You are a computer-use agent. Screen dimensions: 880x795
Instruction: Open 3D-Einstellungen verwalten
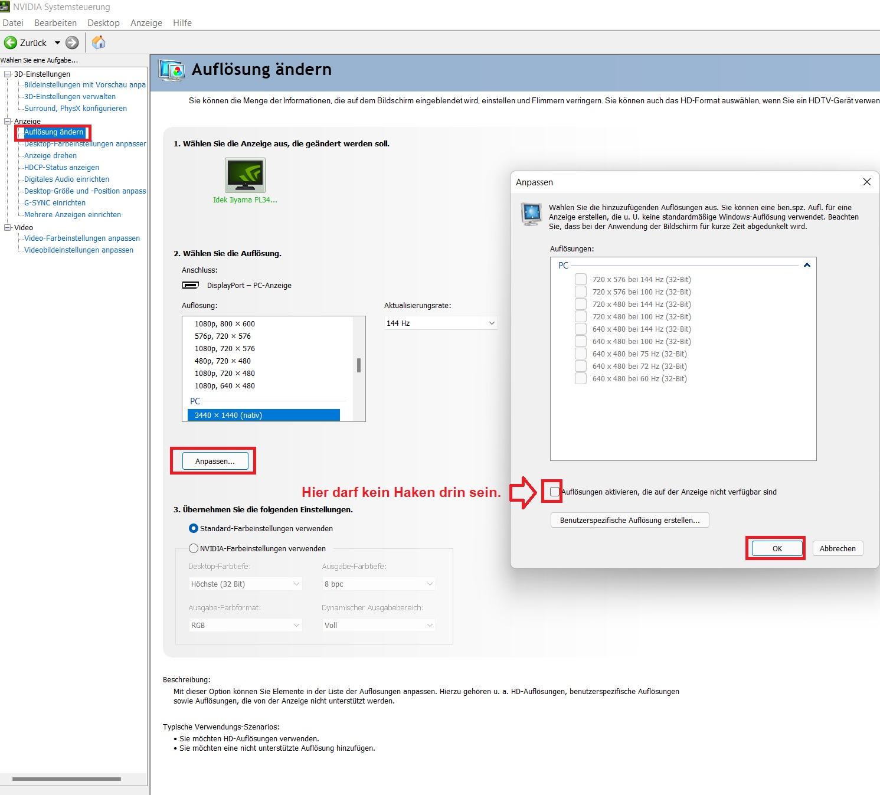coord(70,97)
